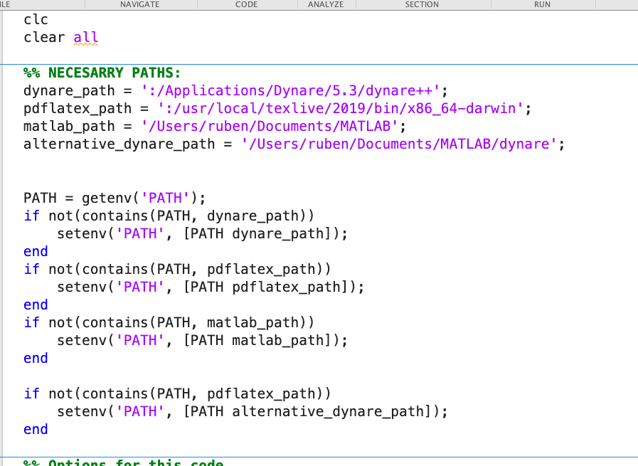Place cursor on the clc command line
The image size is (638, 466).
coord(36,19)
